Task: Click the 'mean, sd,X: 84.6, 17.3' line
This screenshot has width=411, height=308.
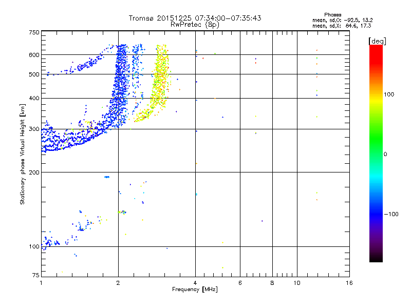Action: point(342,26)
